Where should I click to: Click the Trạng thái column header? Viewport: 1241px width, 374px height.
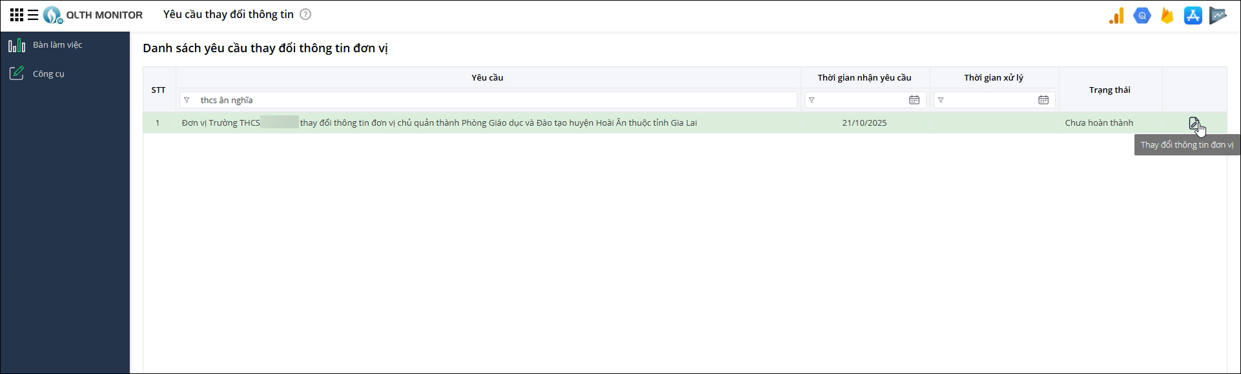pos(1109,90)
